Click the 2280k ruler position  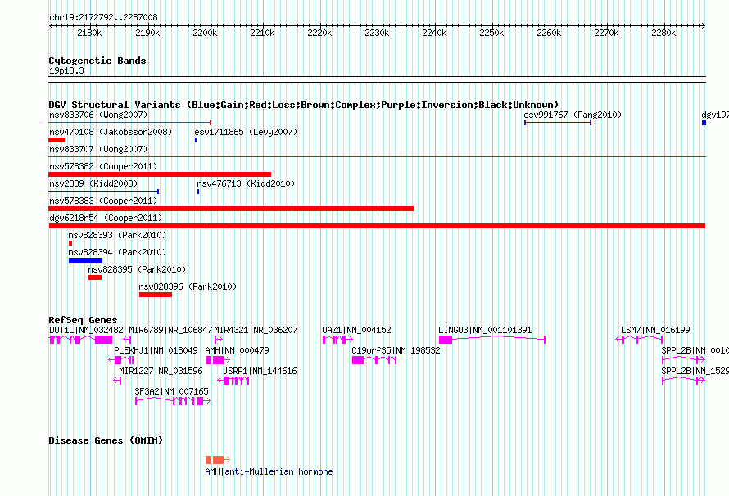click(x=664, y=33)
